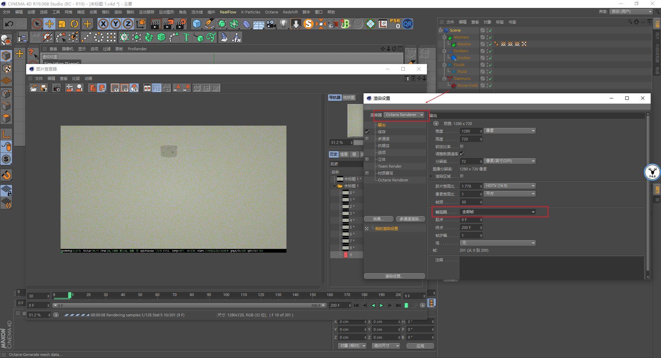Click the fx effector icon
Screen dimensions: 661x358
[237, 37]
